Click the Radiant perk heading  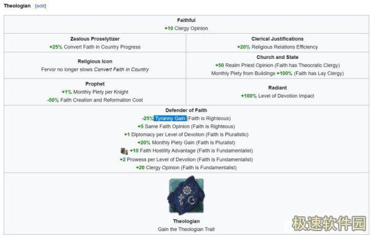[277, 88]
